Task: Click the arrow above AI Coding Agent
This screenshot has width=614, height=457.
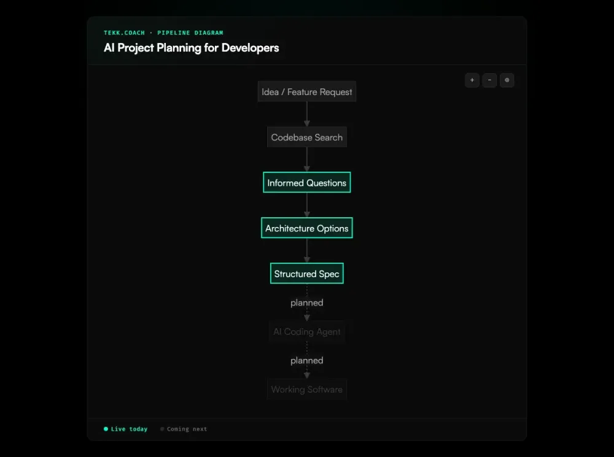Action: (x=306, y=316)
